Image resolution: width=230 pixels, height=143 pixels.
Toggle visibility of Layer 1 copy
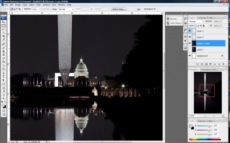190,43
